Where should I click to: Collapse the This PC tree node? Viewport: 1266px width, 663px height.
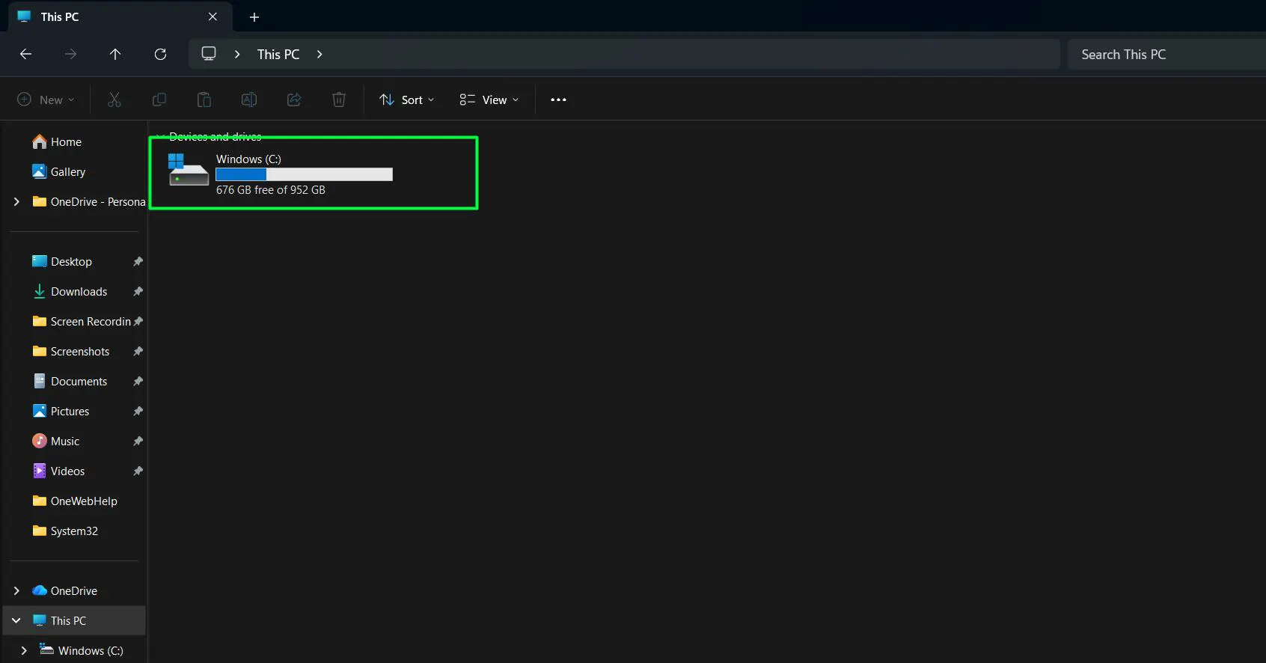(16, 620)
